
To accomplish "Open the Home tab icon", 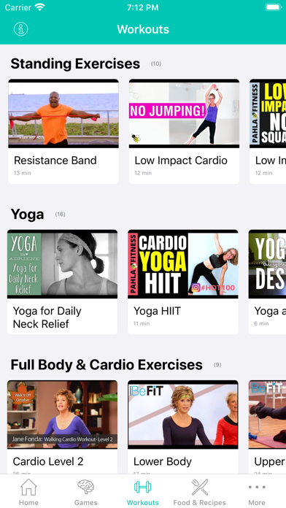I will (x=28, y=487).
